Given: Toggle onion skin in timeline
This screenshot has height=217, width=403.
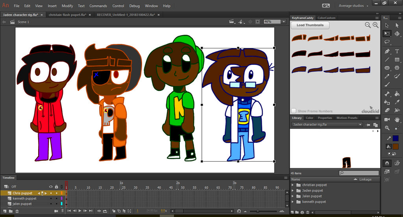Looking at the screenshot, I should click(114, 211).
